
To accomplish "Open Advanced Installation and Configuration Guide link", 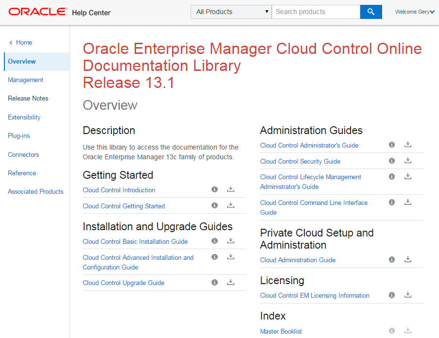I will [138, 262].
